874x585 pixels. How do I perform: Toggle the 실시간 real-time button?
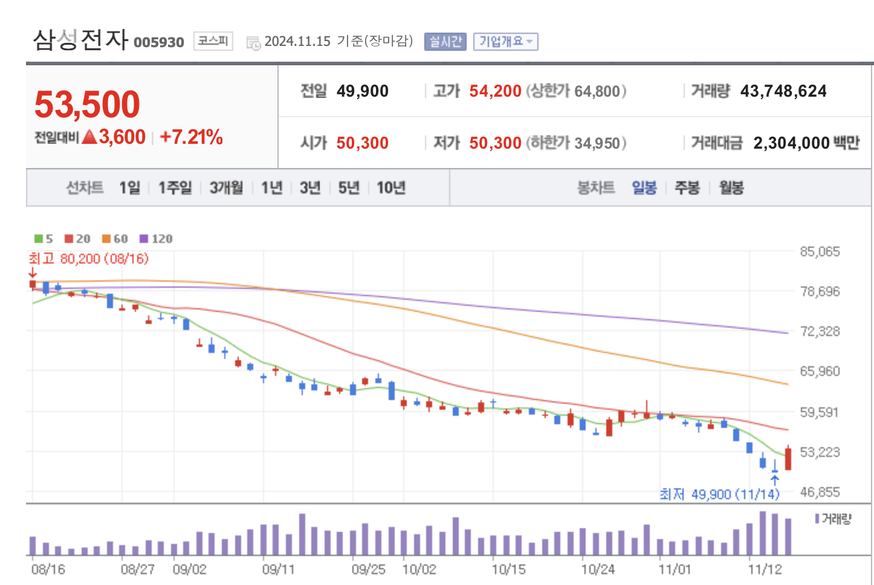point(445,41)
